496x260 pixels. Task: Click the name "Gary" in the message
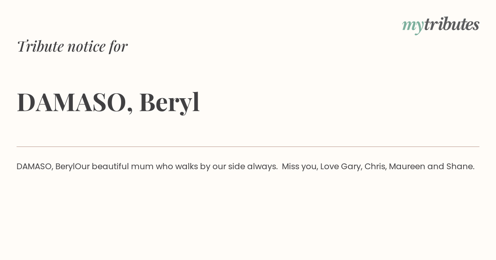tap(350, 166)
